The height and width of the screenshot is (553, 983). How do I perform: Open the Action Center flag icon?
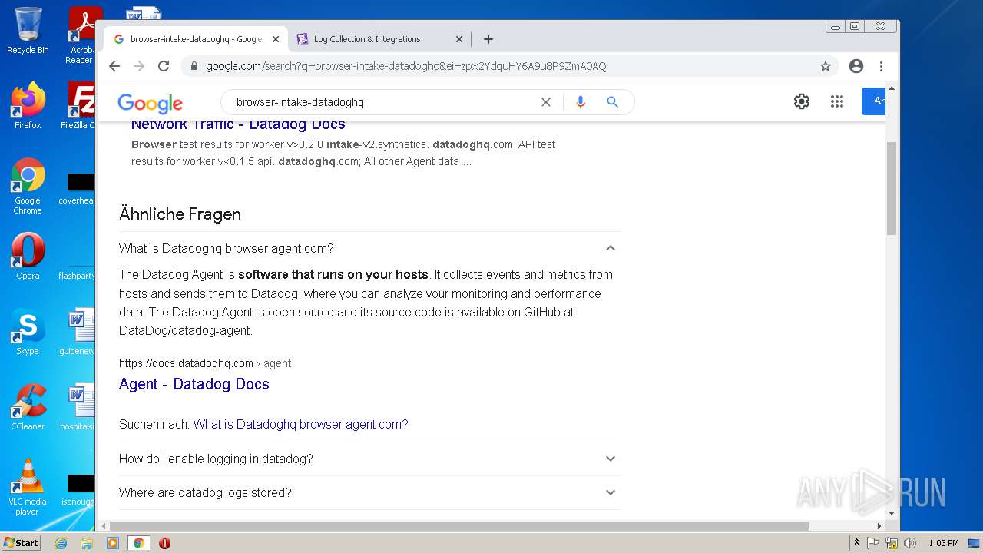tap(873, 543)
